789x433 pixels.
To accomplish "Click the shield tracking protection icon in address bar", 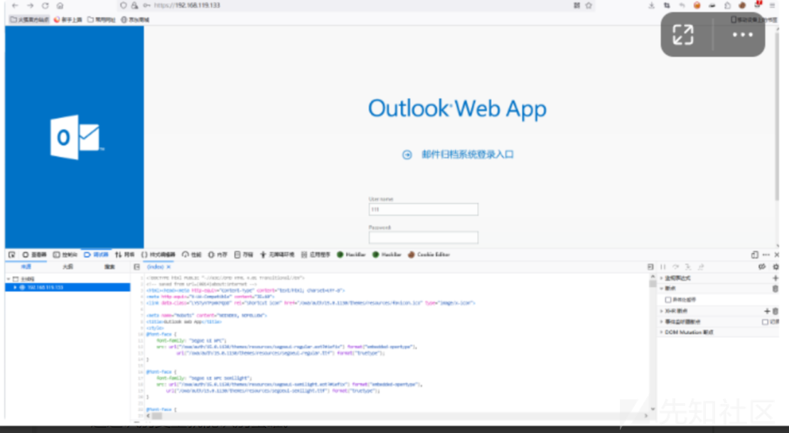I will tap(123, 6).
